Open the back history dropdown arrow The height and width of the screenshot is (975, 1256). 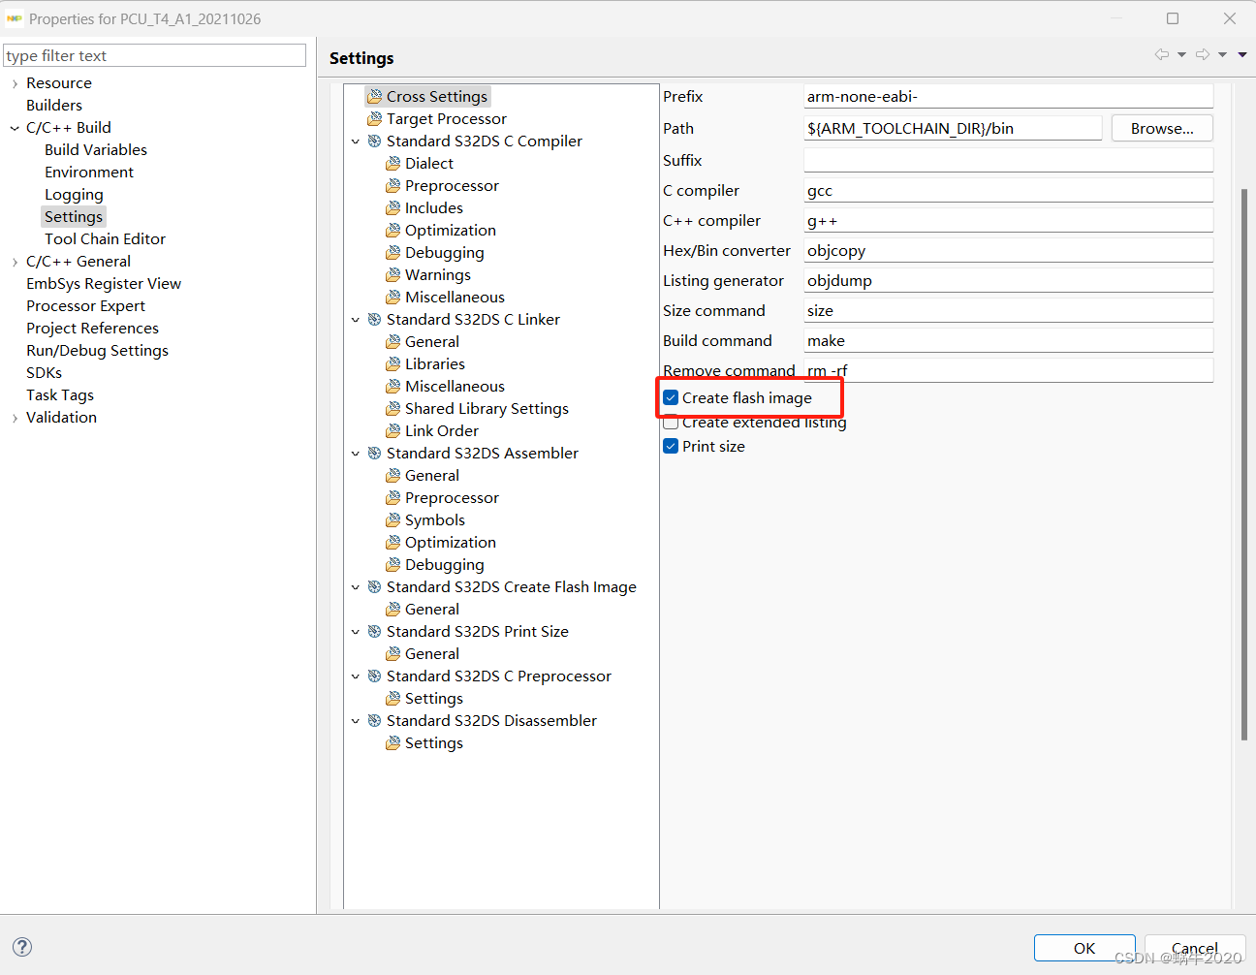point(1181,55)
